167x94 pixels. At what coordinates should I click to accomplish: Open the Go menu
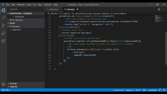click(34, 5)
